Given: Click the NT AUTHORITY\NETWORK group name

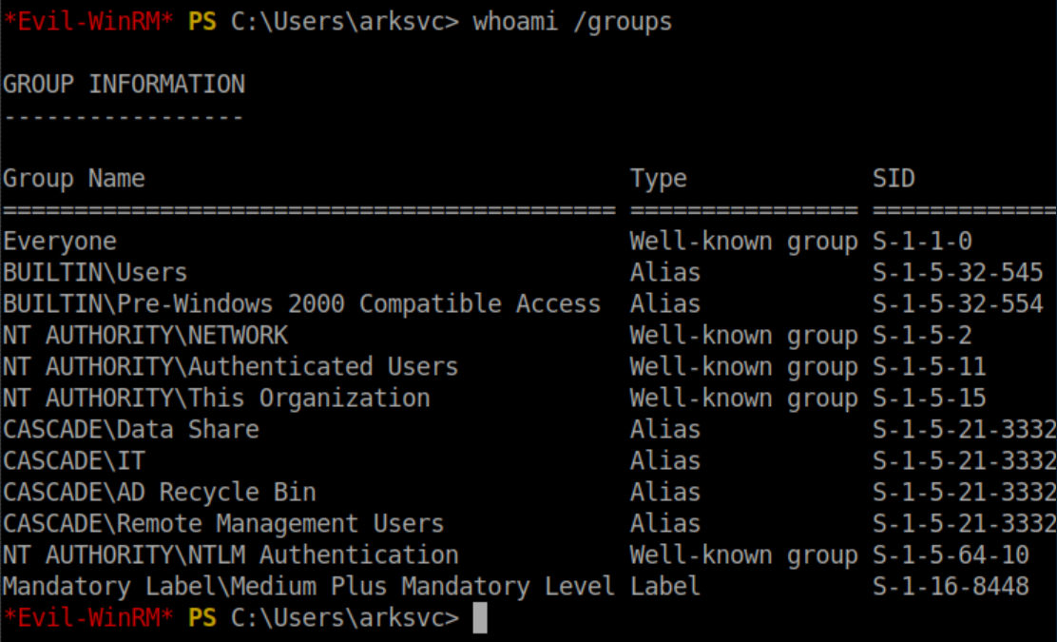Looking at the screenshot, I should pyautogui.click(x=144, y=336).
